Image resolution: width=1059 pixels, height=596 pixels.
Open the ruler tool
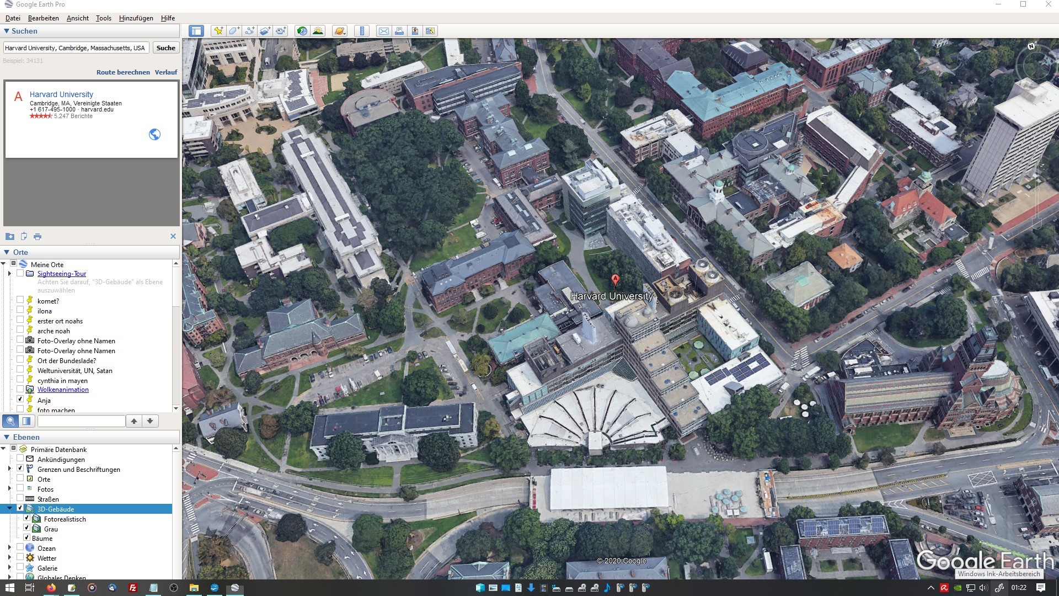click(362, 31)
